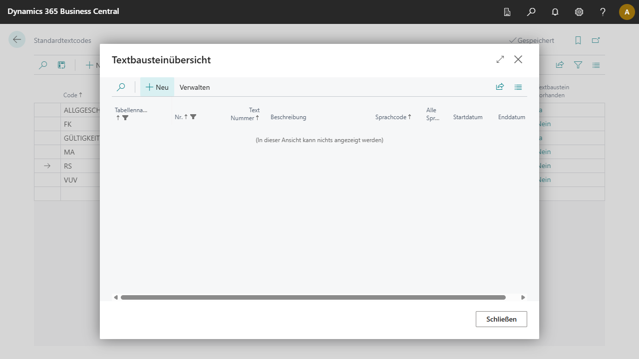The image size is (639, 359).
Task: Click the share icon in dialog toolbar
Action: [500, 87]
